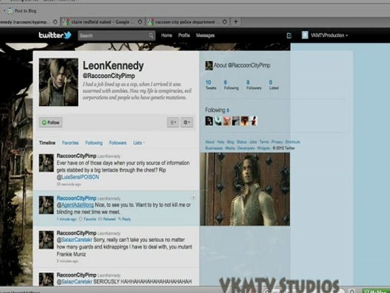Select the Timeline tab
Viewport: 390px width, 293px height.
(x=47, y=143)
